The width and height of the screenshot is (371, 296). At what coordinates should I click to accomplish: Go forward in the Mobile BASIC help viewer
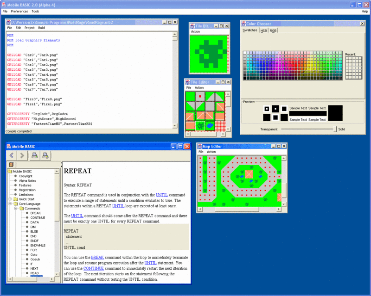click(x=22, y=155)
